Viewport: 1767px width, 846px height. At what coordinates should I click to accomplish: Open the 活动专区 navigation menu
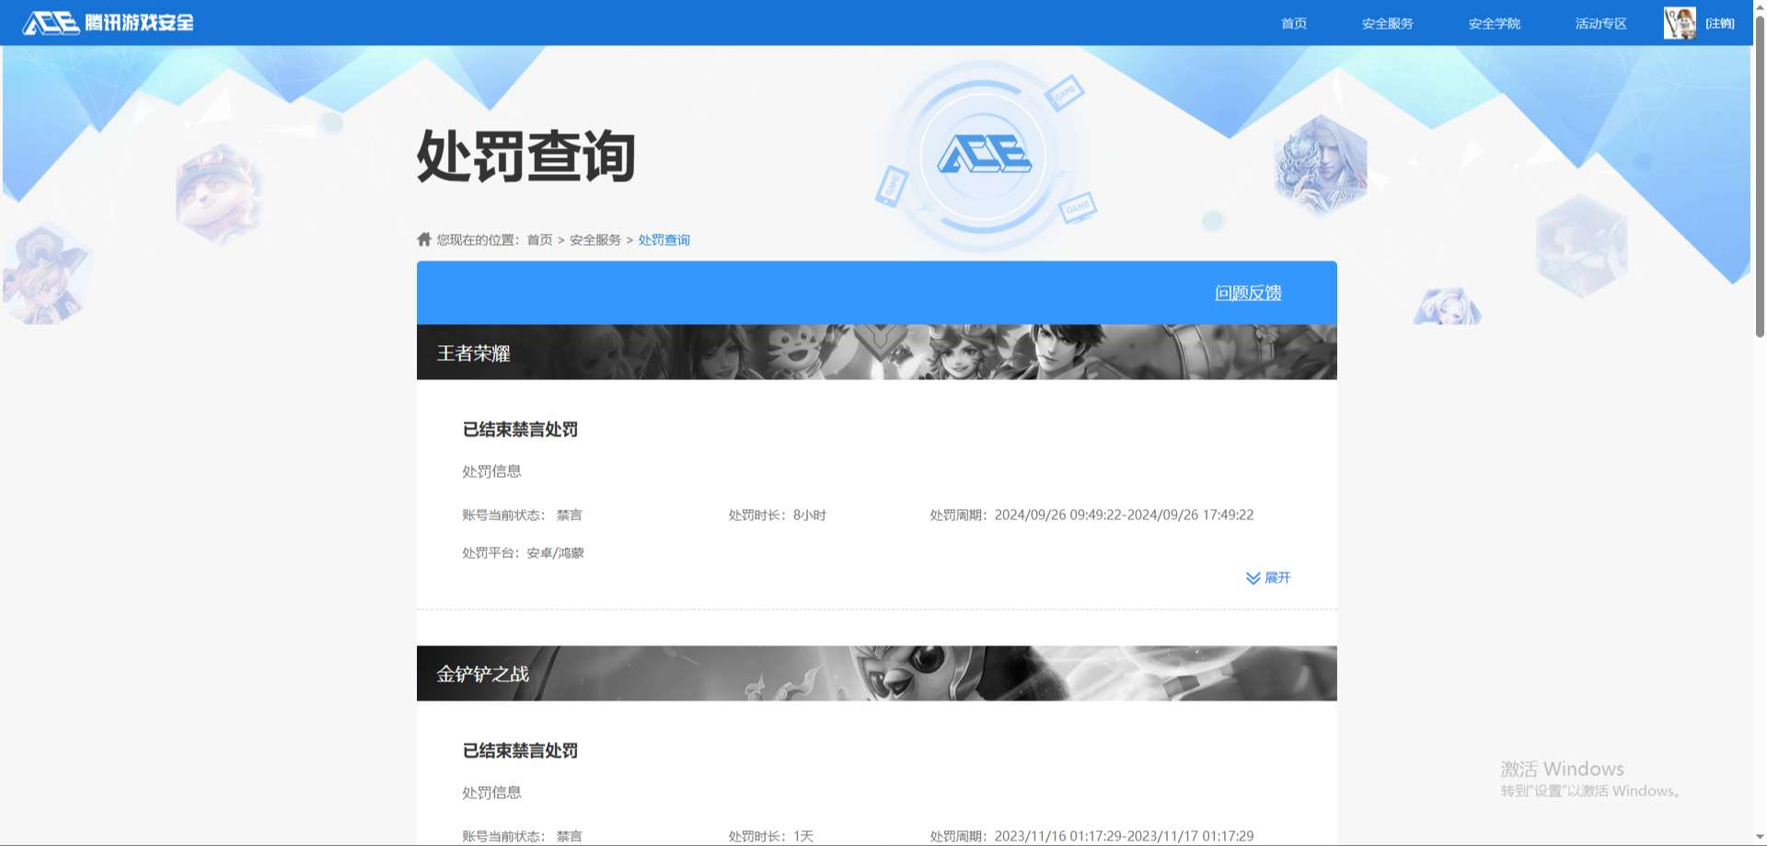tap(1600, 23)
